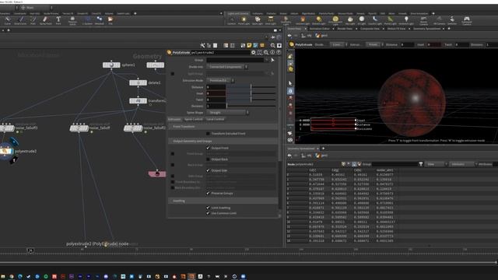Select the sphere1 node

coord(111,65)
